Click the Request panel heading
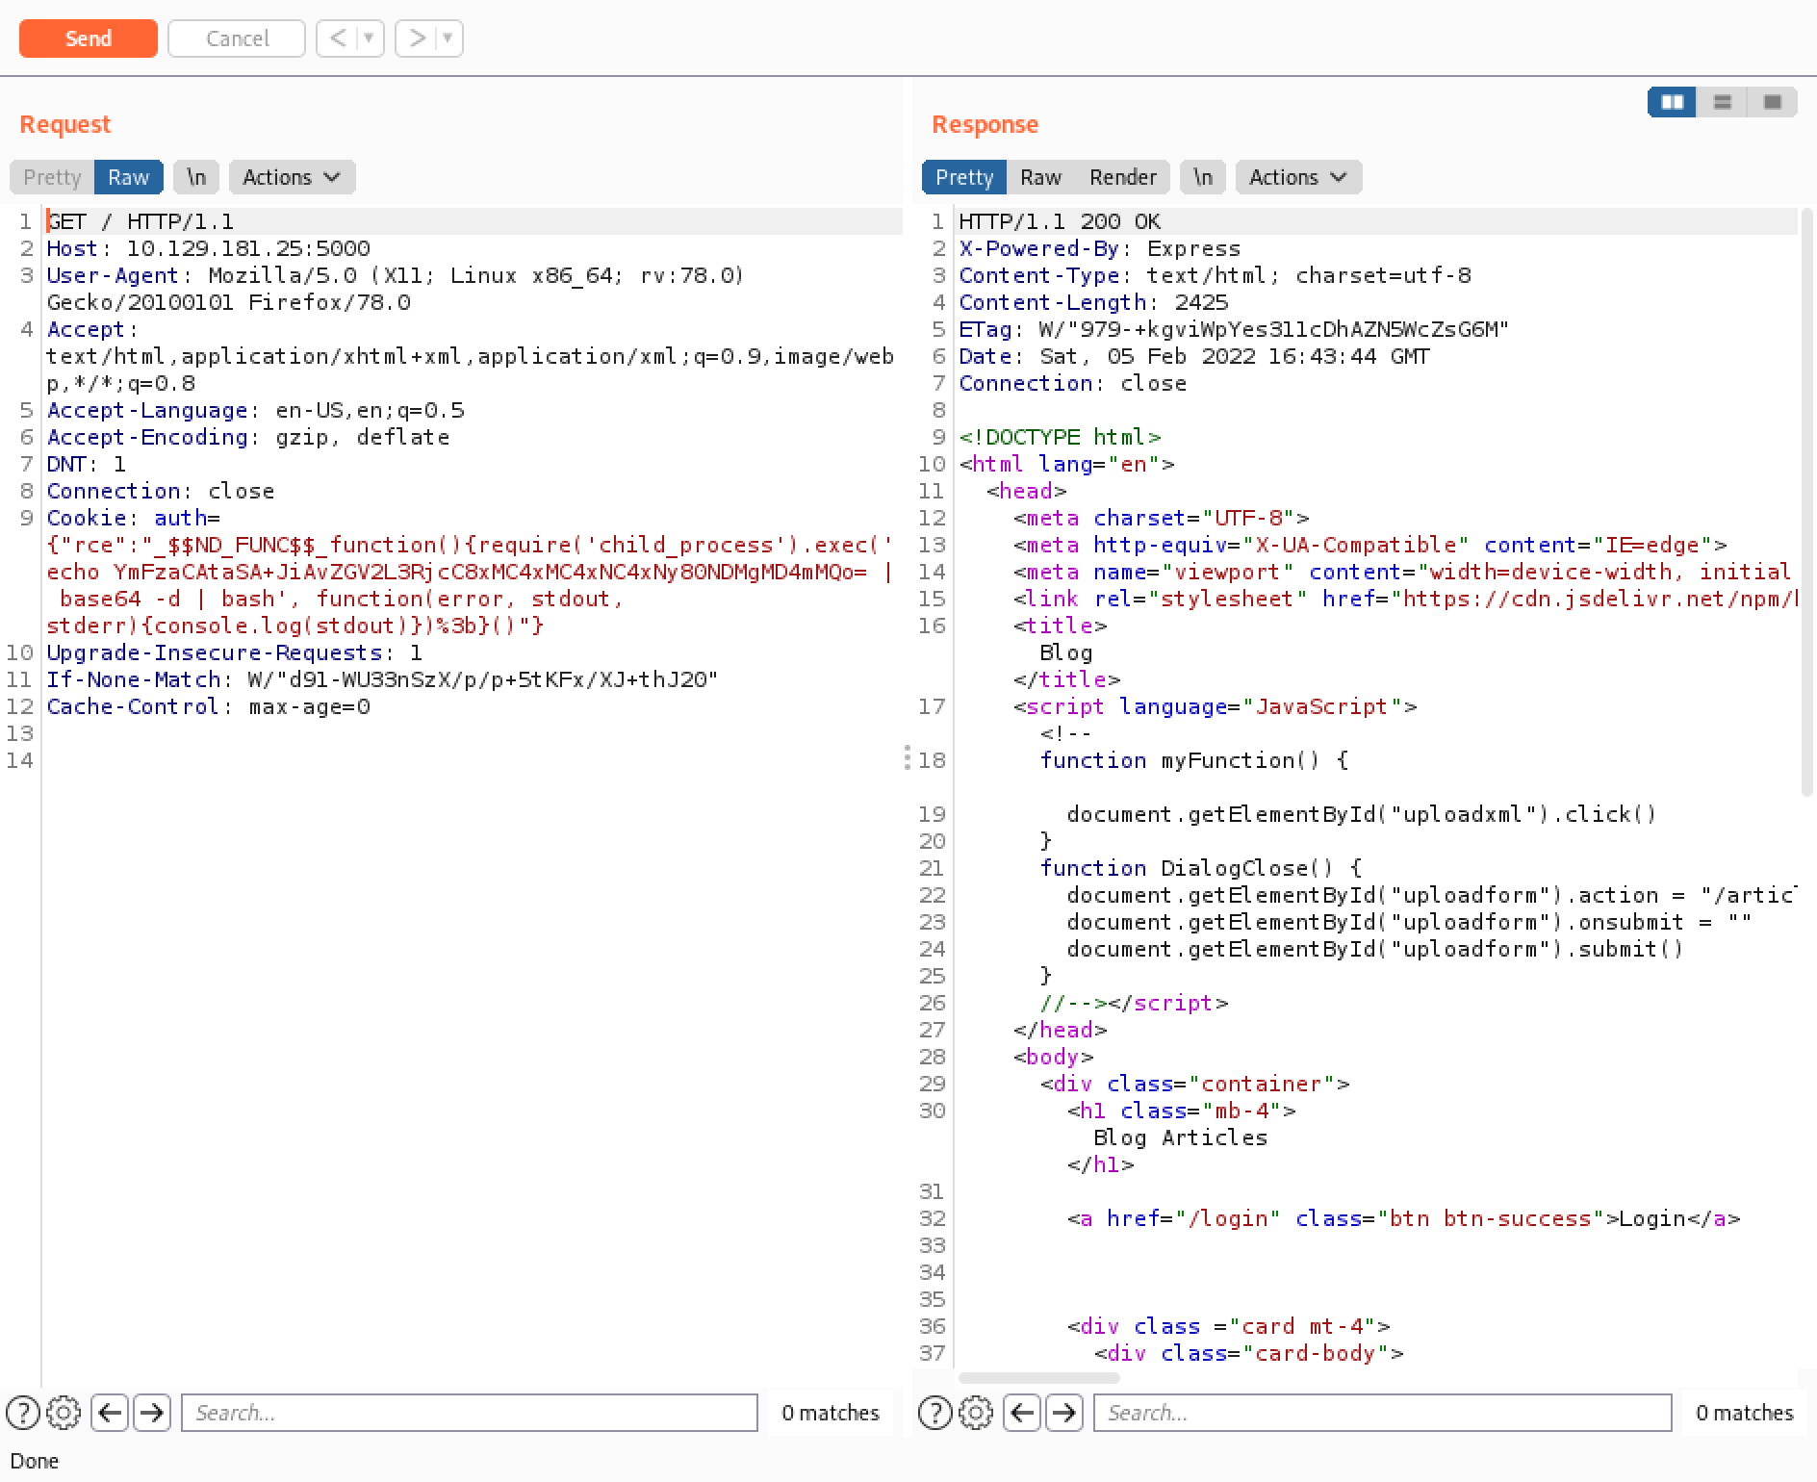 [64, 124]
